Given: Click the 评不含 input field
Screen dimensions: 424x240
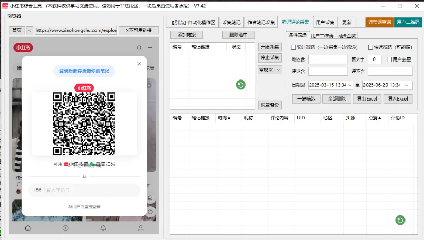Looking at the screenshot, I should pyautogui.click(x=390, y=71).
